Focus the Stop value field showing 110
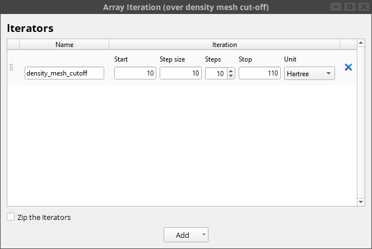372x249 pixels. pos(259,73)
